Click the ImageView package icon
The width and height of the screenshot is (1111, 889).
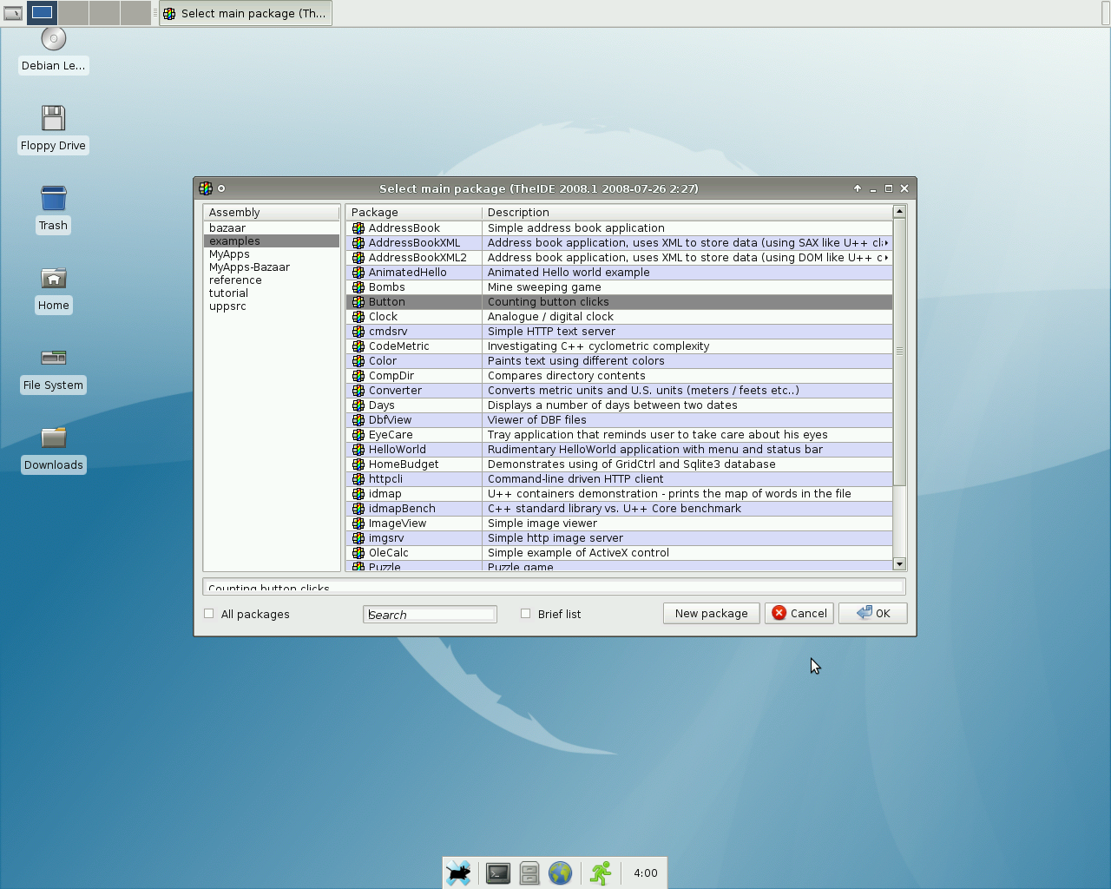point(358,524)
